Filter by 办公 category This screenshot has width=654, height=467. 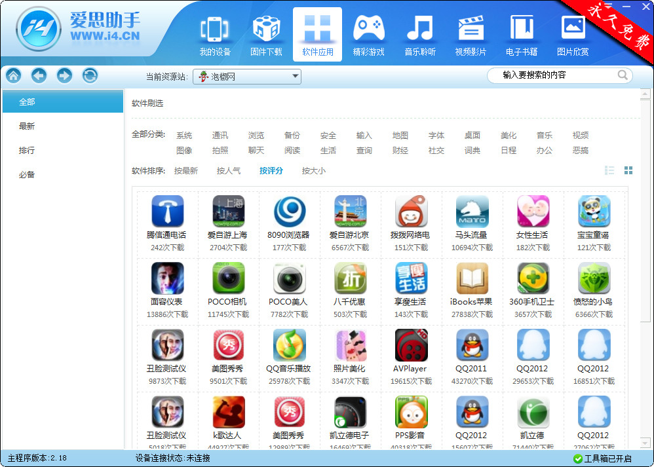(545, 151)
